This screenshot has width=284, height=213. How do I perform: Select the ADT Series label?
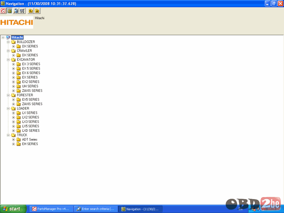pos(30,139)
